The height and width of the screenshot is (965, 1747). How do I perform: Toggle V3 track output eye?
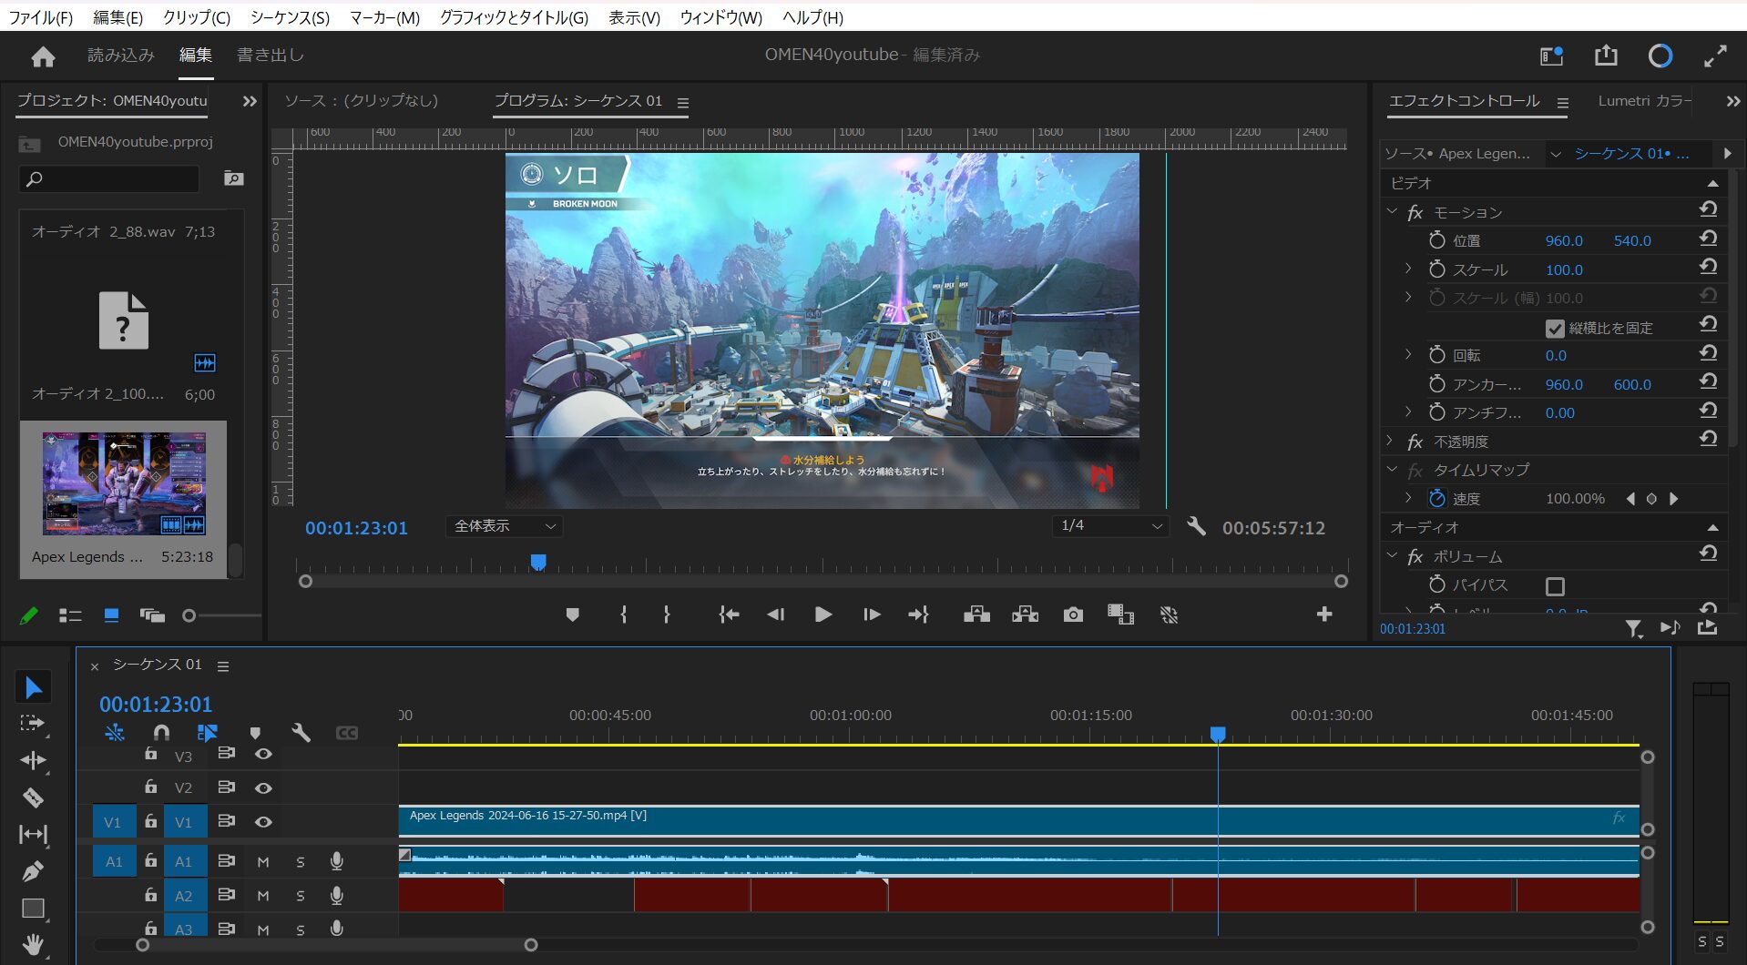(263, 754)
